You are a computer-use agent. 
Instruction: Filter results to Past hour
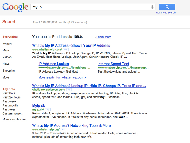tap(9, 93)
